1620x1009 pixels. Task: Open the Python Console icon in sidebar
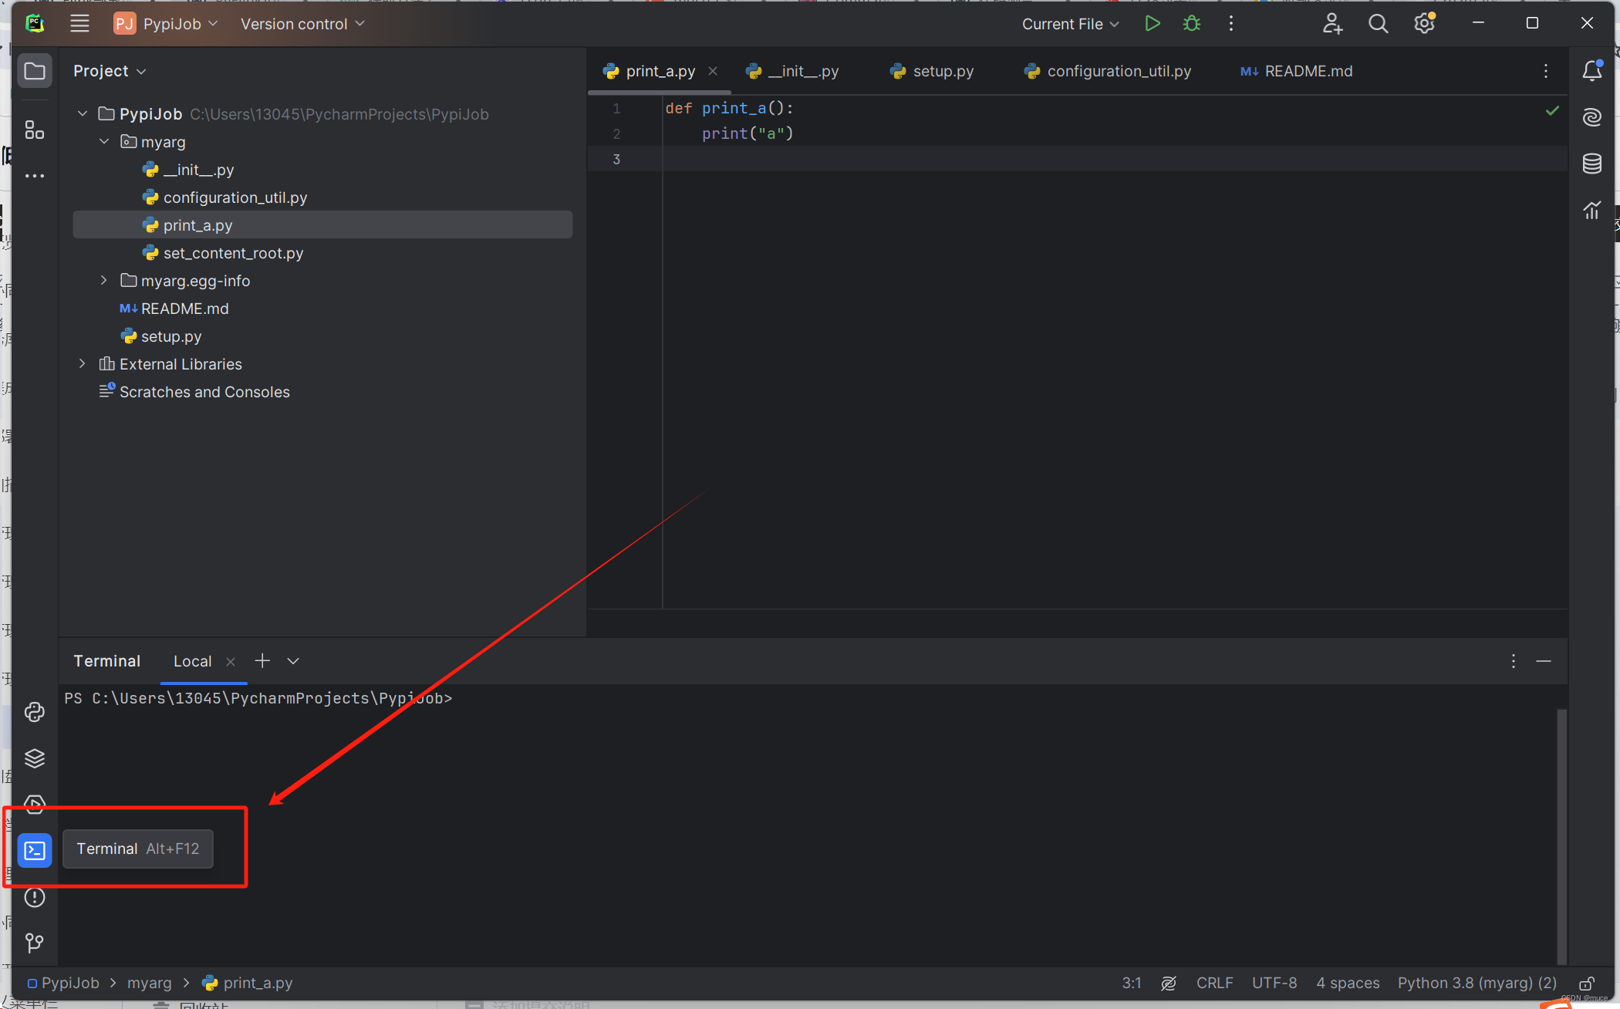point(35,712)
